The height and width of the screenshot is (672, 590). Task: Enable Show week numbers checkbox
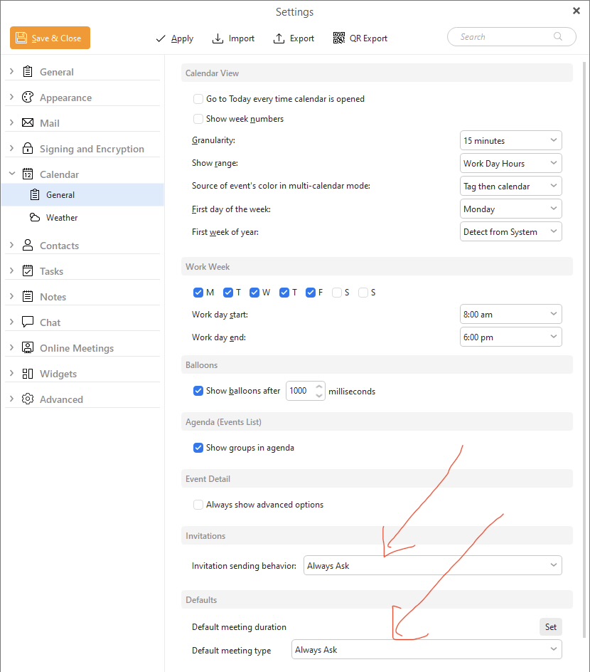(x=198, y=119)
